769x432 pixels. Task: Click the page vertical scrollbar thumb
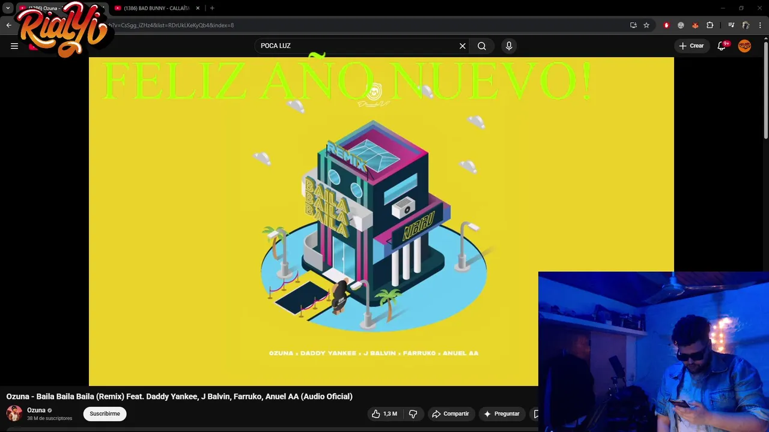click(x=765, y=91)
